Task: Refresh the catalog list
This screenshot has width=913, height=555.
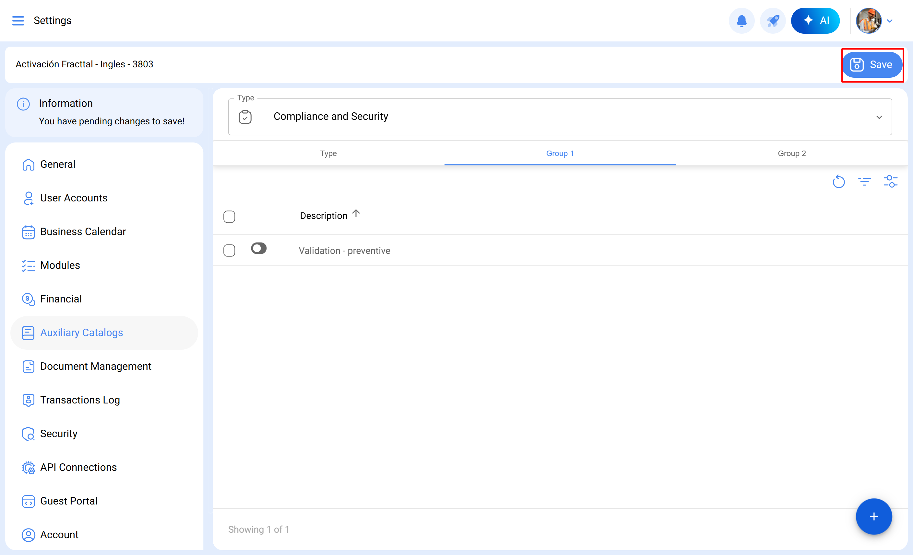Action: point(838,181)
